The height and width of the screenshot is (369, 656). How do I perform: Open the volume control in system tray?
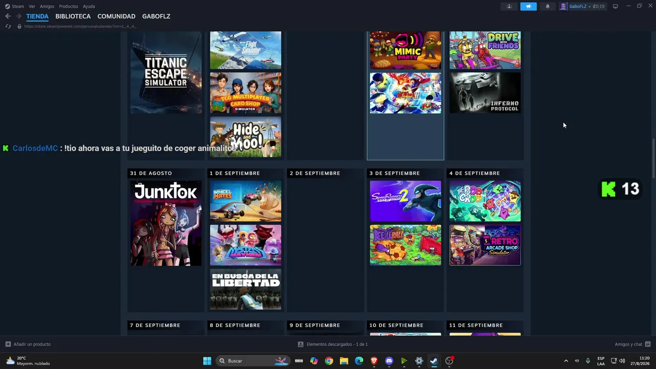(622, 361)
